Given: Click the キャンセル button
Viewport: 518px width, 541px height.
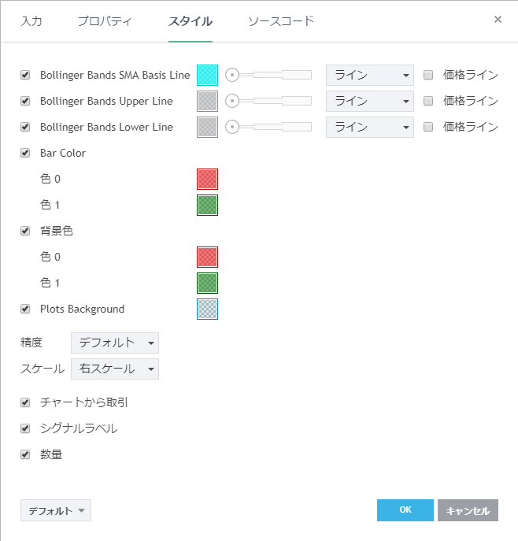Looking at the screenshot, I should pyautogui.click(x=468, y=510).
